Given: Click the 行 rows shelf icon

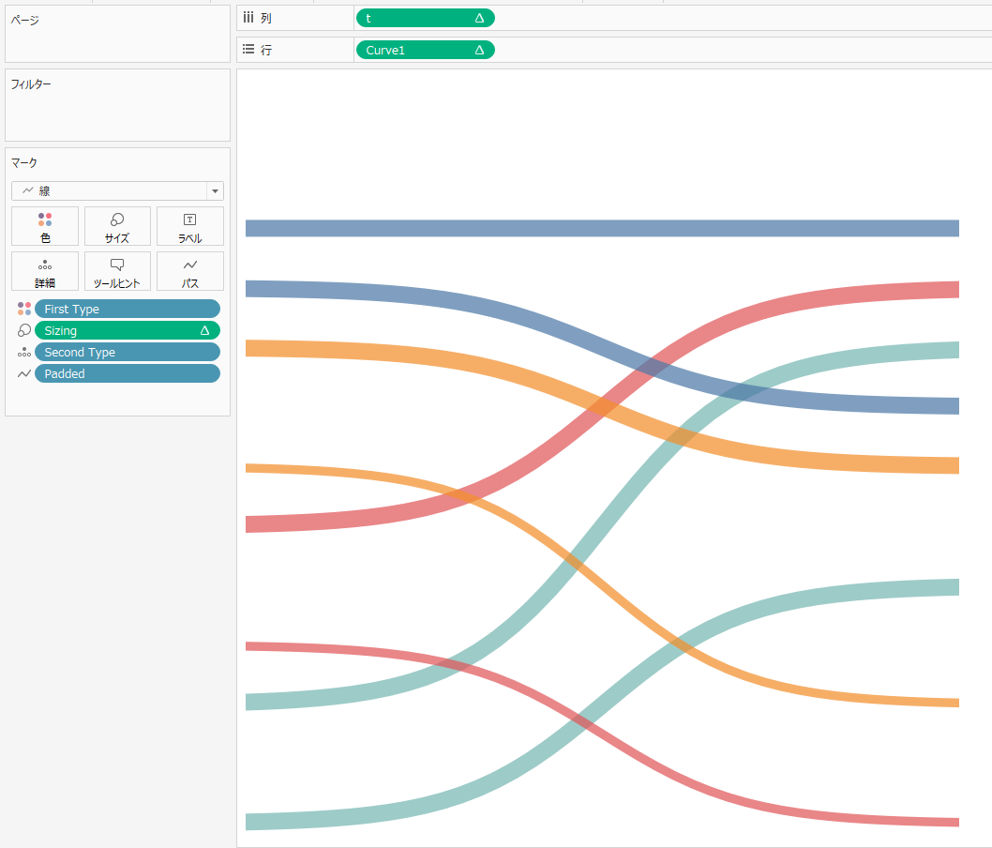Looking at the screenshot, I should pyautogui.click(x=248, y=49).
